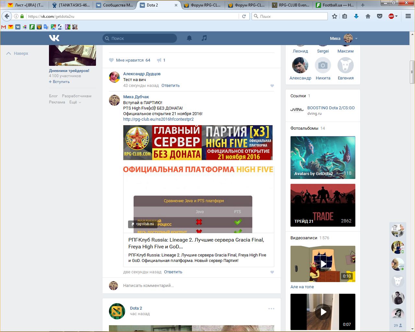The height and width of the screenshot is (332, 415).
Task: Open Евгения's dog placeholder avatar
Action: (346, 65)
